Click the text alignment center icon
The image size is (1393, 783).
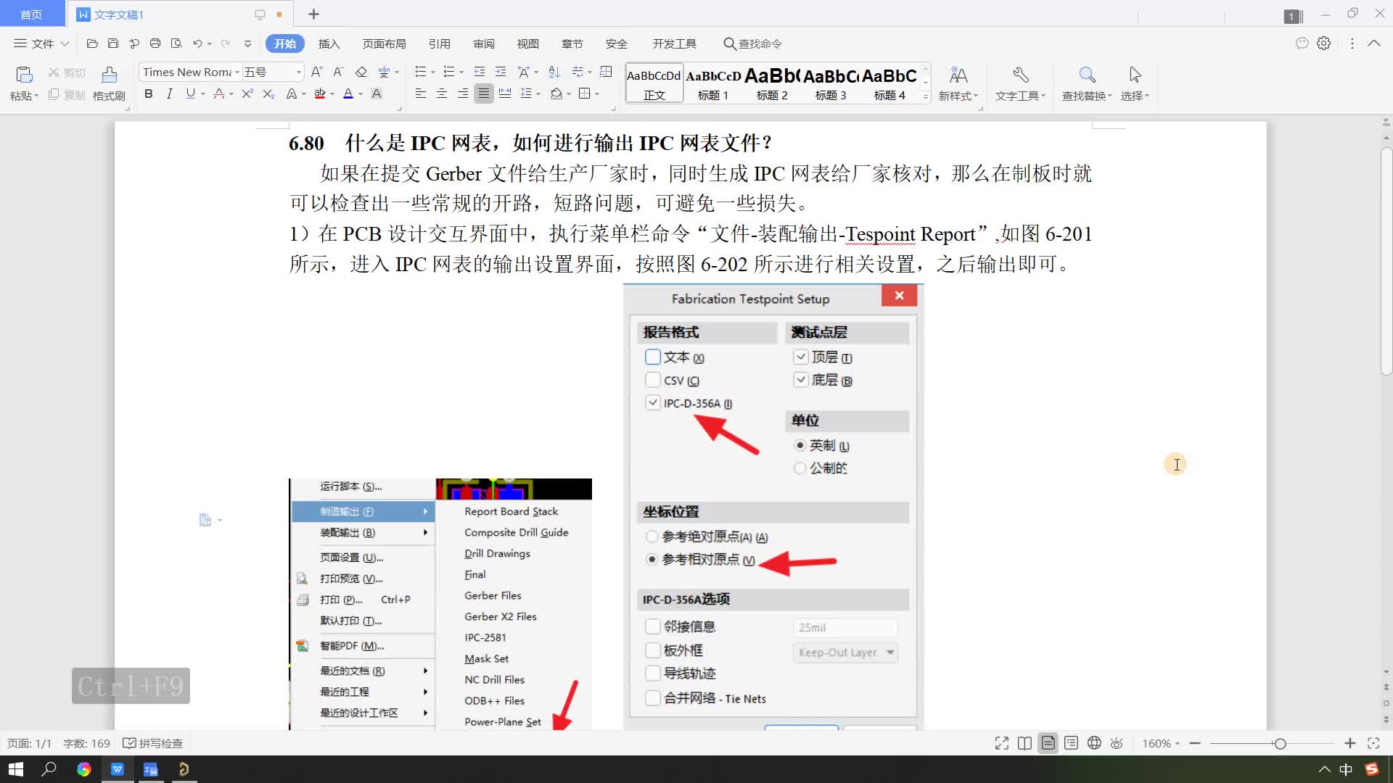pyautogui.click(x=440, y=94)
